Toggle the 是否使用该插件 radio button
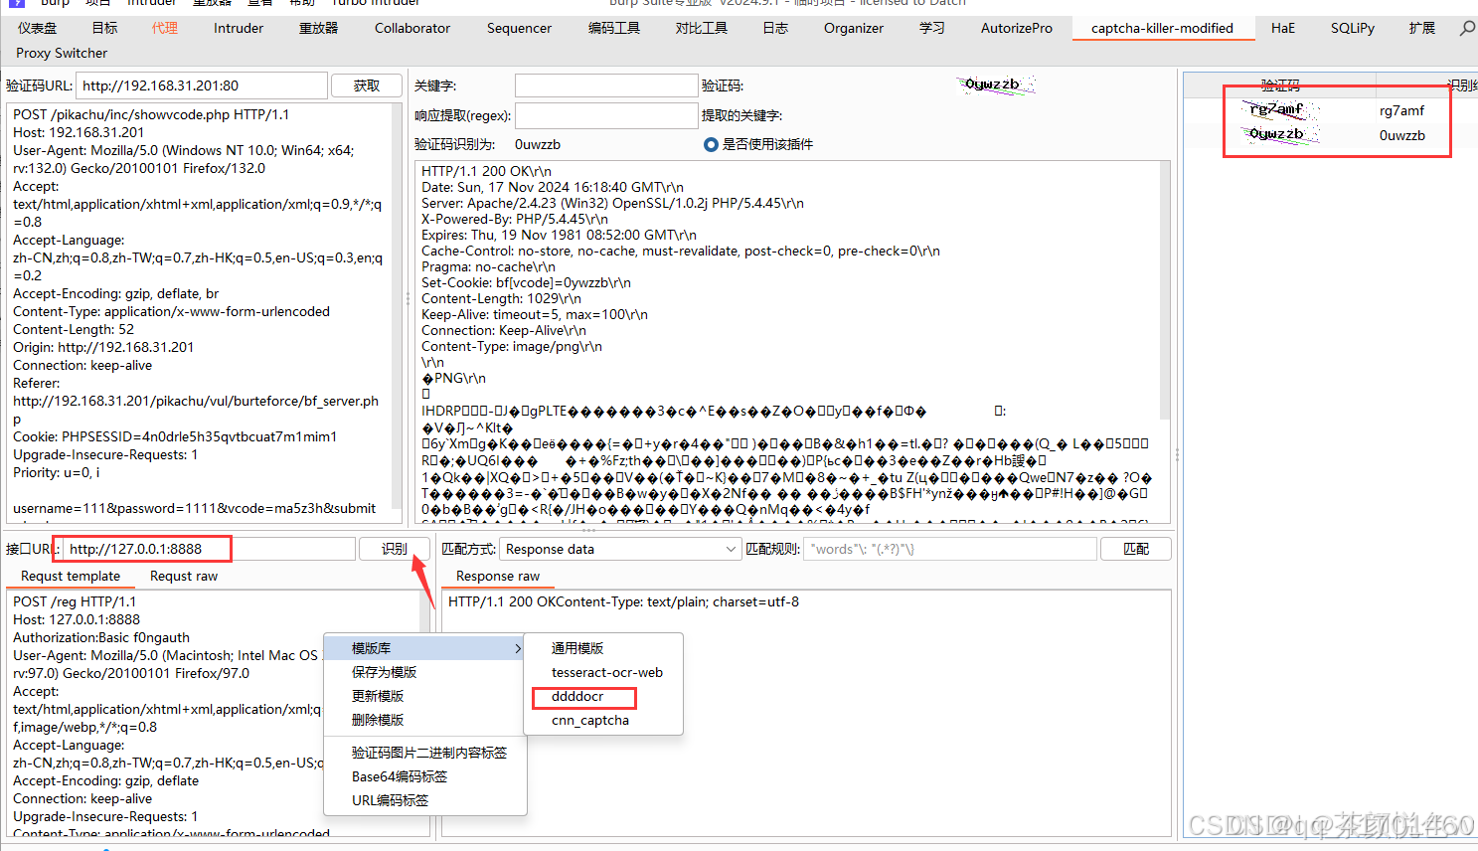The height and width of the screenshot is (851, 1478). pos(711,144)
